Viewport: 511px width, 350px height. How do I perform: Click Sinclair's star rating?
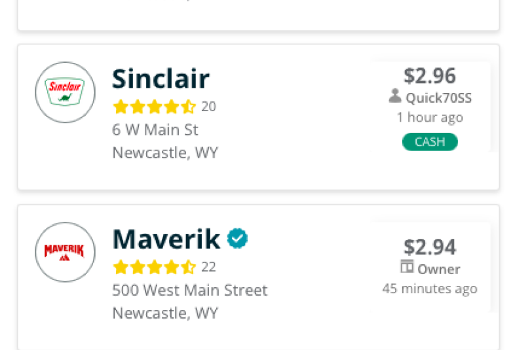click(155, 107)
